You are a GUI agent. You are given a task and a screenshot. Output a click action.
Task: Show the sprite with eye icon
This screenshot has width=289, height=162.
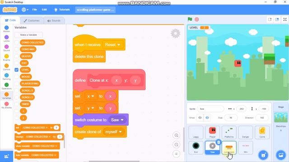point(200,118)
